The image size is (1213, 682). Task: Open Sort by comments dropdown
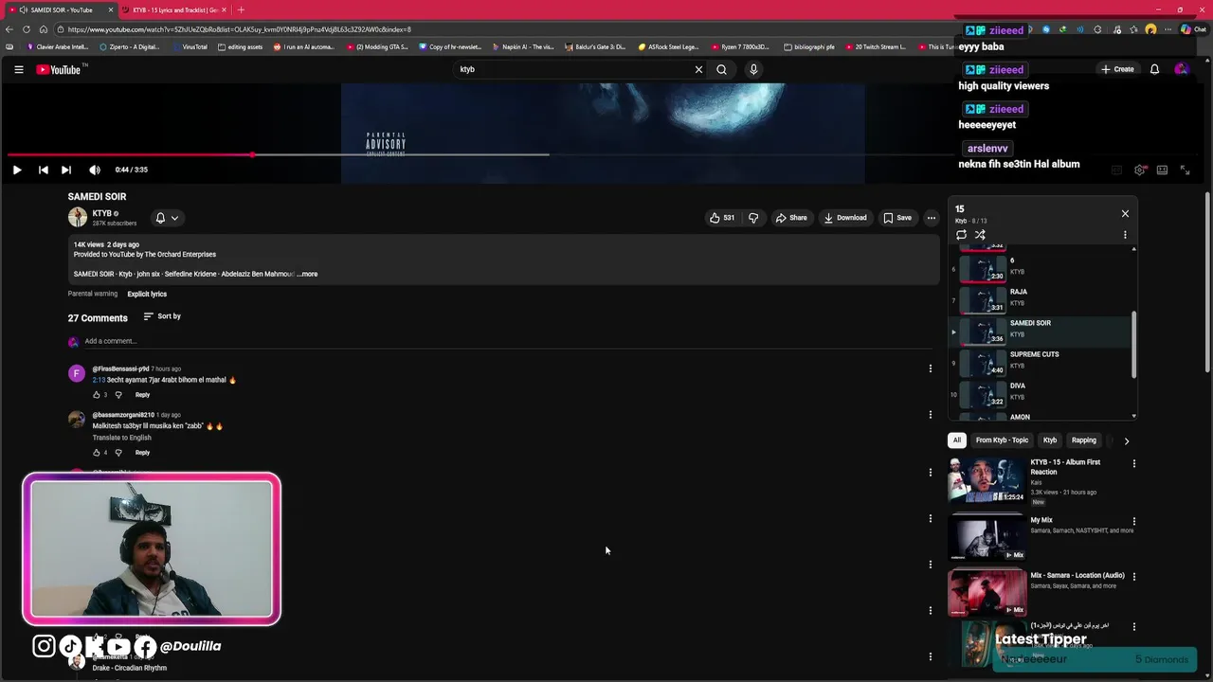[x=162, y=316]
